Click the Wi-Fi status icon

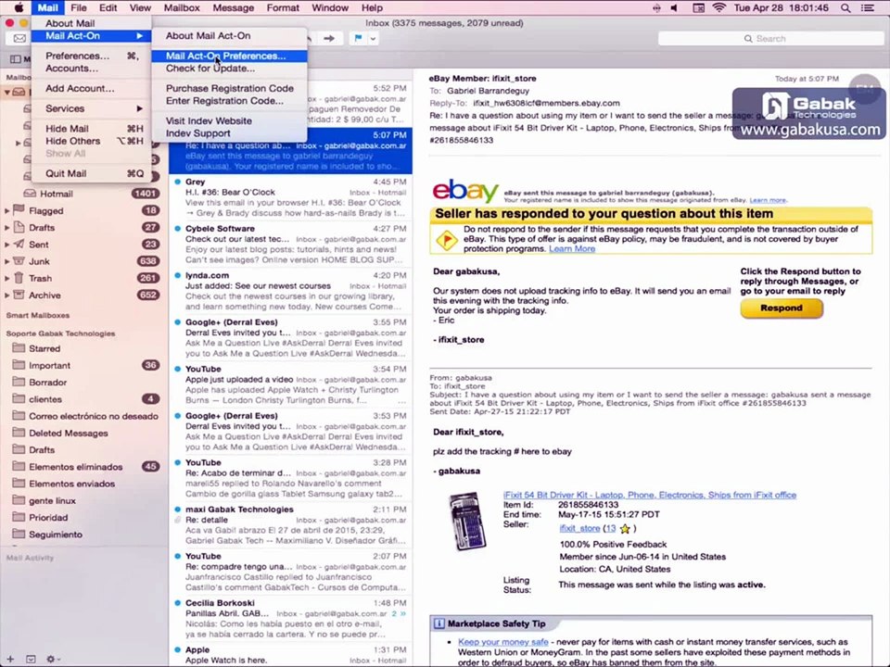pyautogui.click(x=719, y=8)
